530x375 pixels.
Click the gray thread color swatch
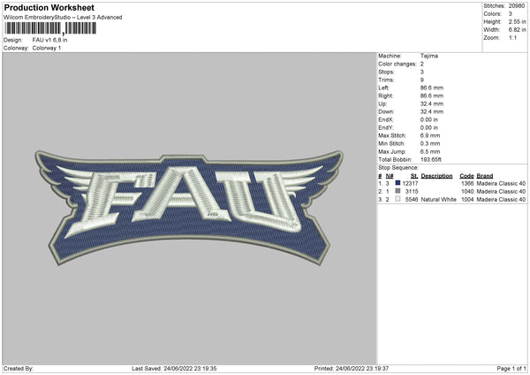pos(397,191)
